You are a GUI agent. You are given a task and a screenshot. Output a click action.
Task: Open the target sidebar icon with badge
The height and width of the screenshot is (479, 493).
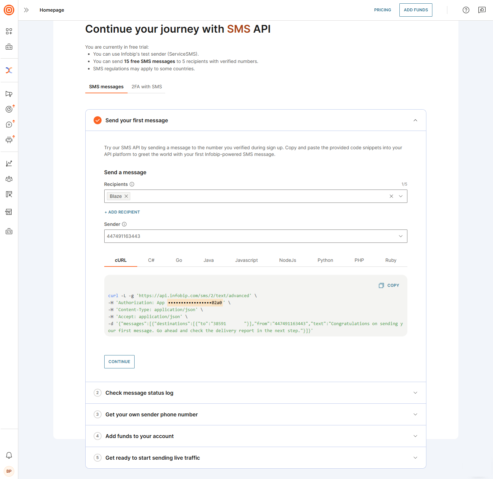click(x=9, y=109)
